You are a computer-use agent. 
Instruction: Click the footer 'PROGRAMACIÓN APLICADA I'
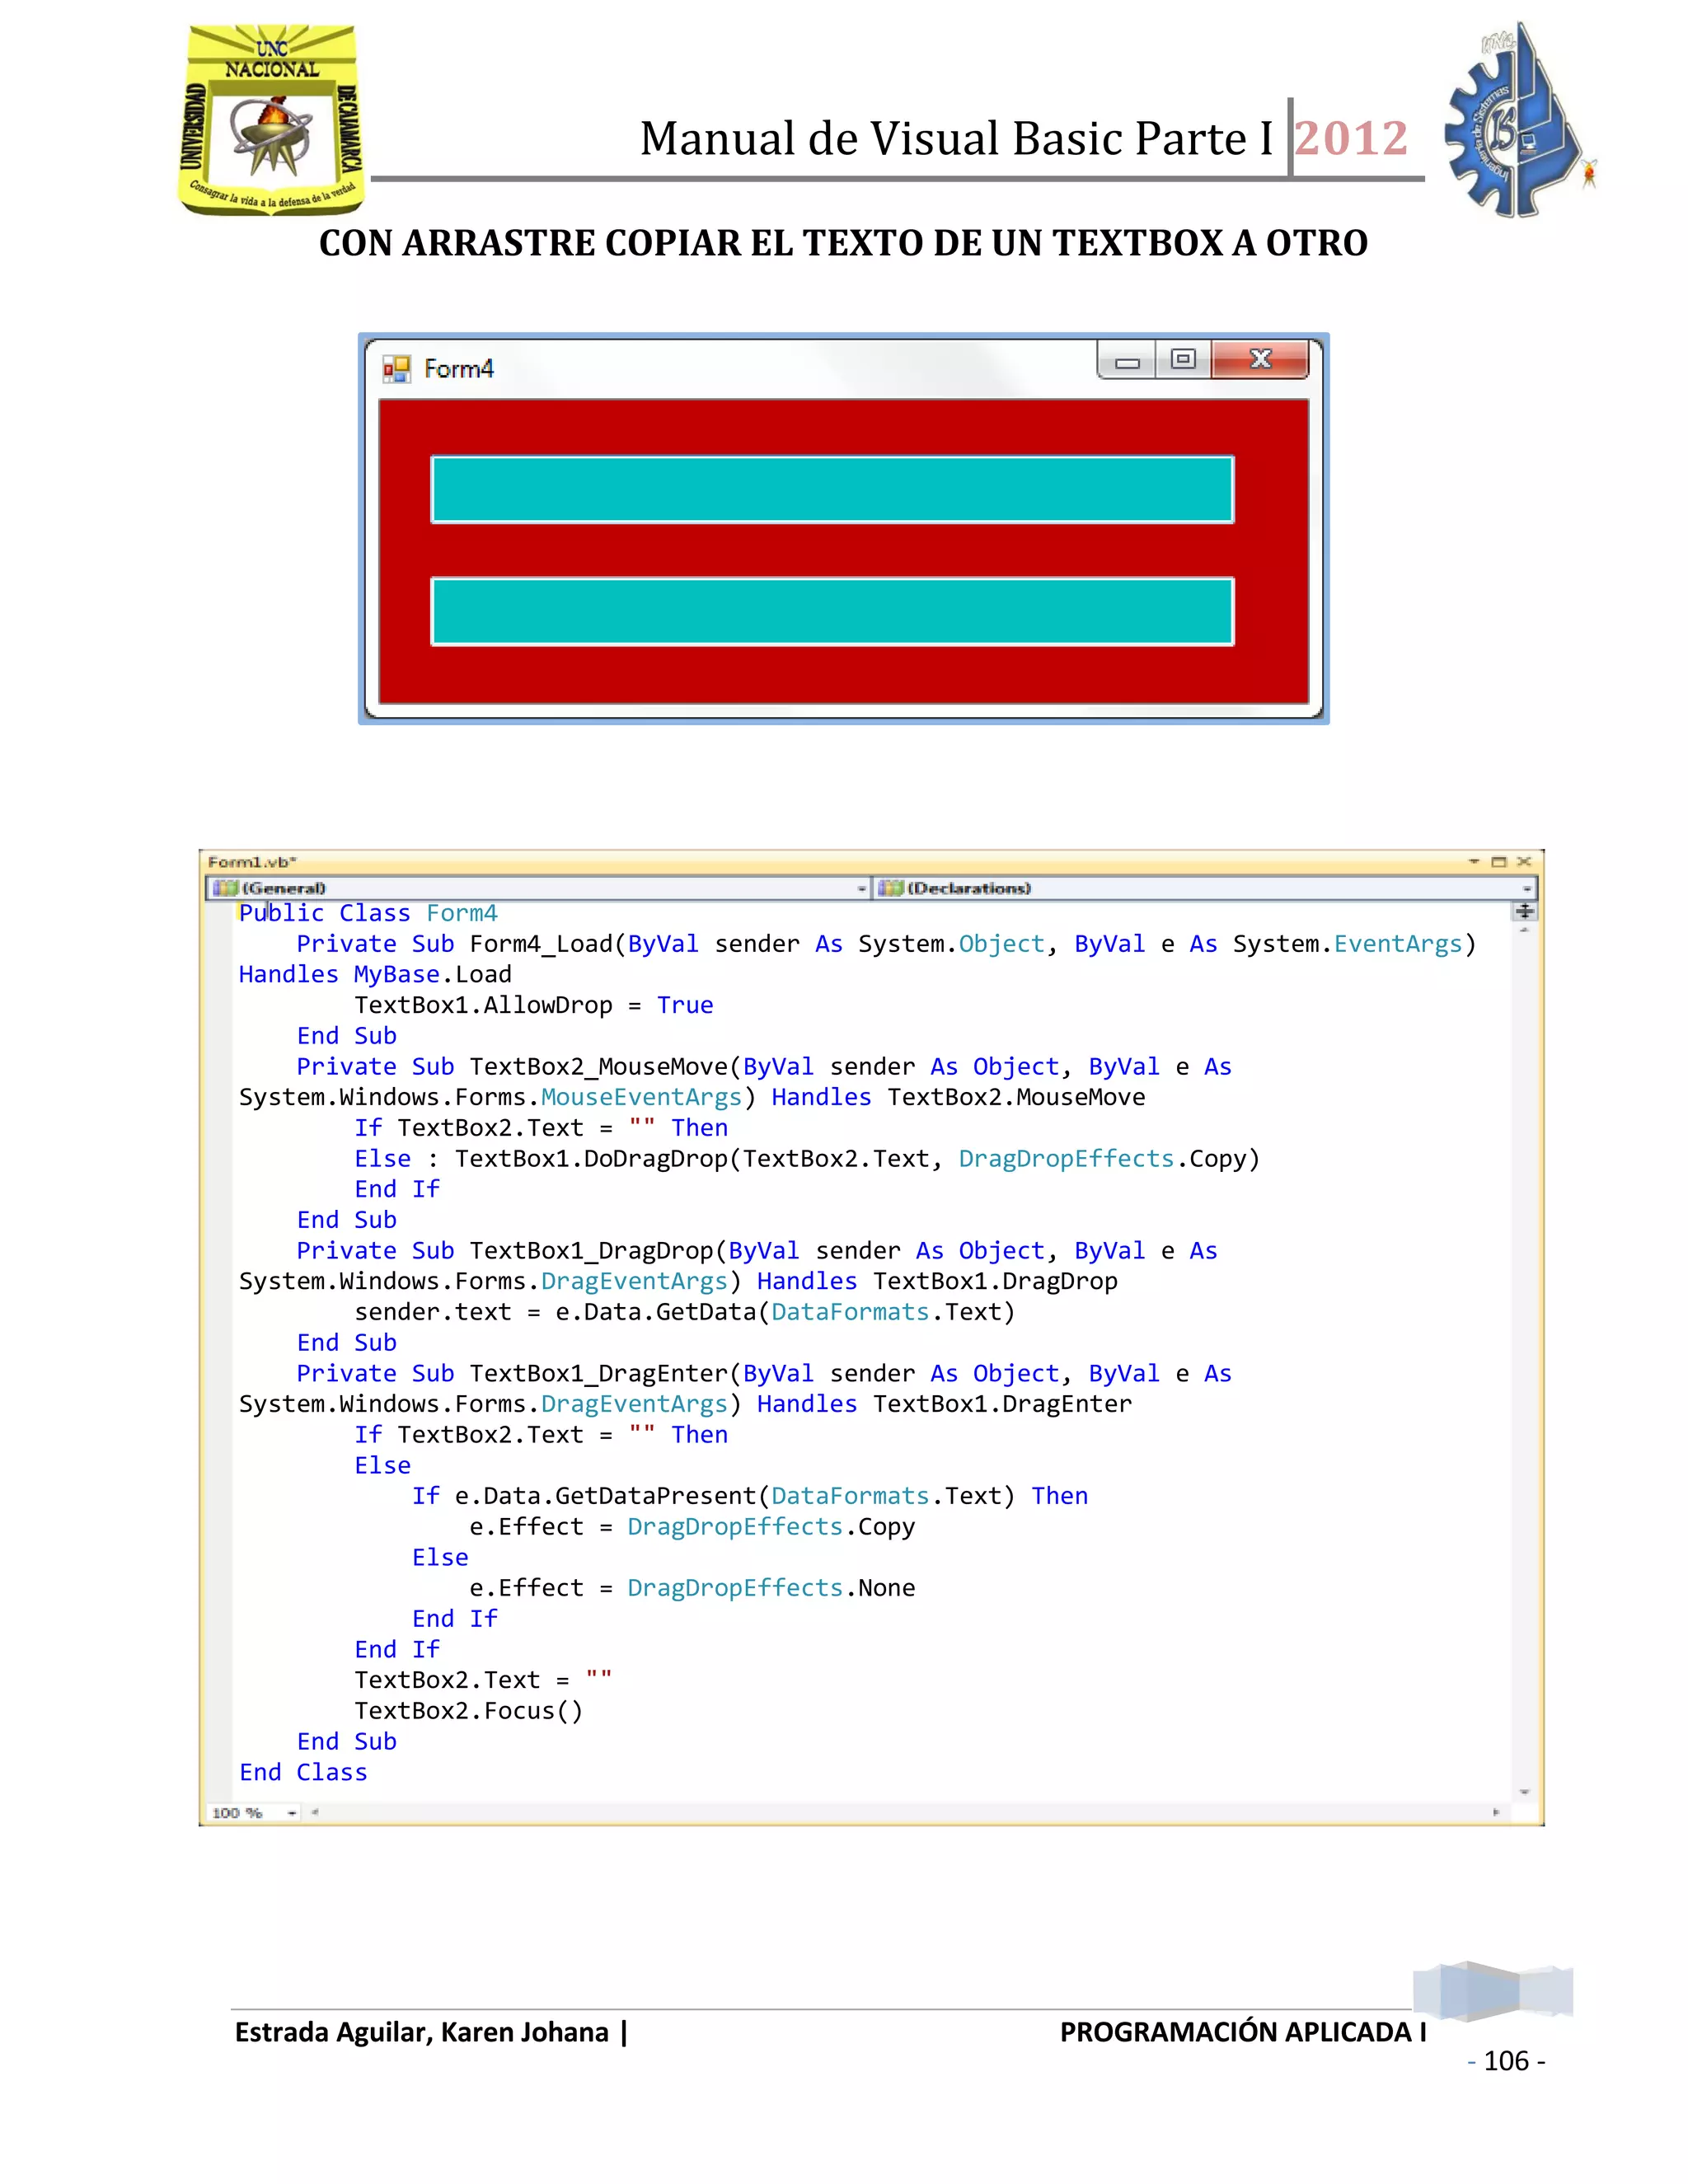(1243, 2032)
